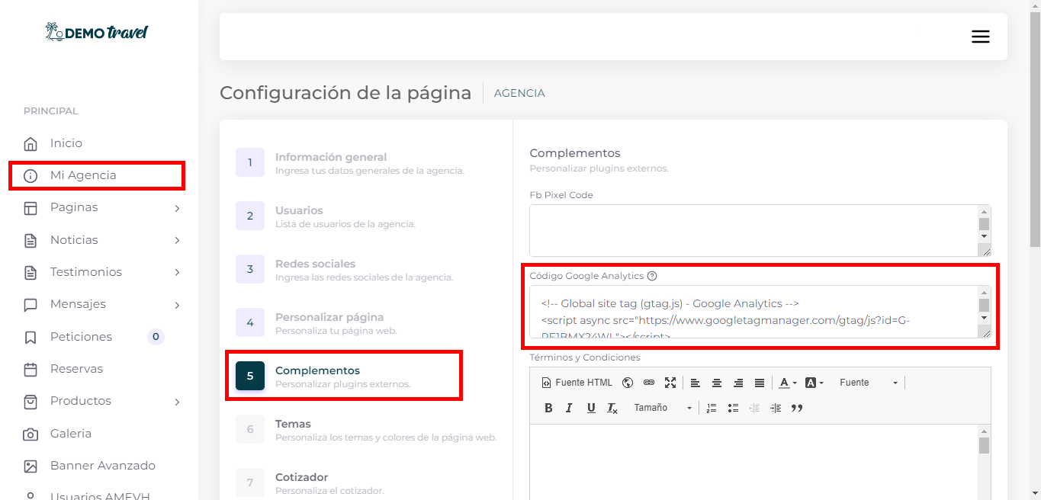Click the Peticiones count badge
The height and width of the screenshot is (500, 1041).
tap(156, 337)
